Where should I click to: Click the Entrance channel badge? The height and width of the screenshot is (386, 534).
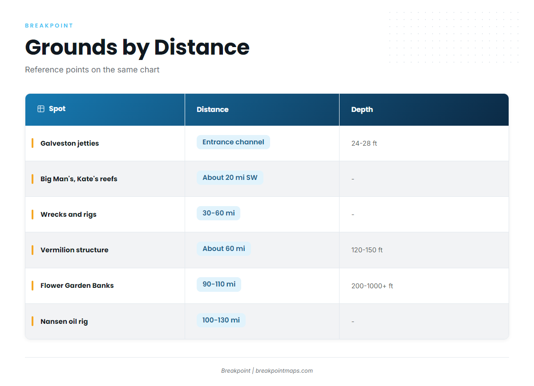coord(233,142)
